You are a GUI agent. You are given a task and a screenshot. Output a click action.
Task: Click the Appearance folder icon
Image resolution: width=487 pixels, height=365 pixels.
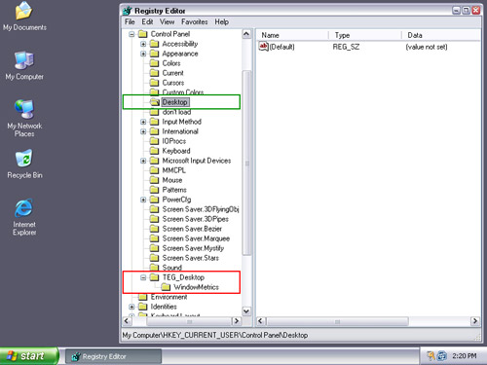154,54
